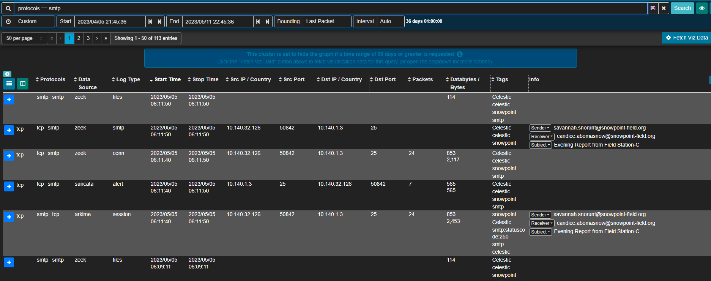The height and width of the screenshot is (281, 711).
Task: Click the search expression input field
Action: [331, 8]
